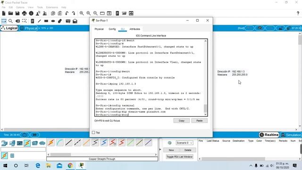Image resolution: width=302 pixels, height=170 pixels.
Task: Select the Serial DCE cable with clock
Action: click(x=113, y=143)
